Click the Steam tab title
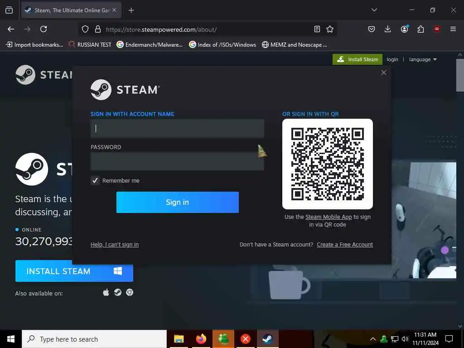464x348 pixels. 72,10
